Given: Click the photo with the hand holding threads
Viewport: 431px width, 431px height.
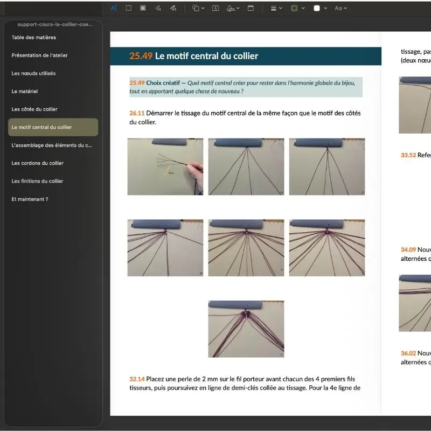Looking at the screenshot, I should [165, 166].
